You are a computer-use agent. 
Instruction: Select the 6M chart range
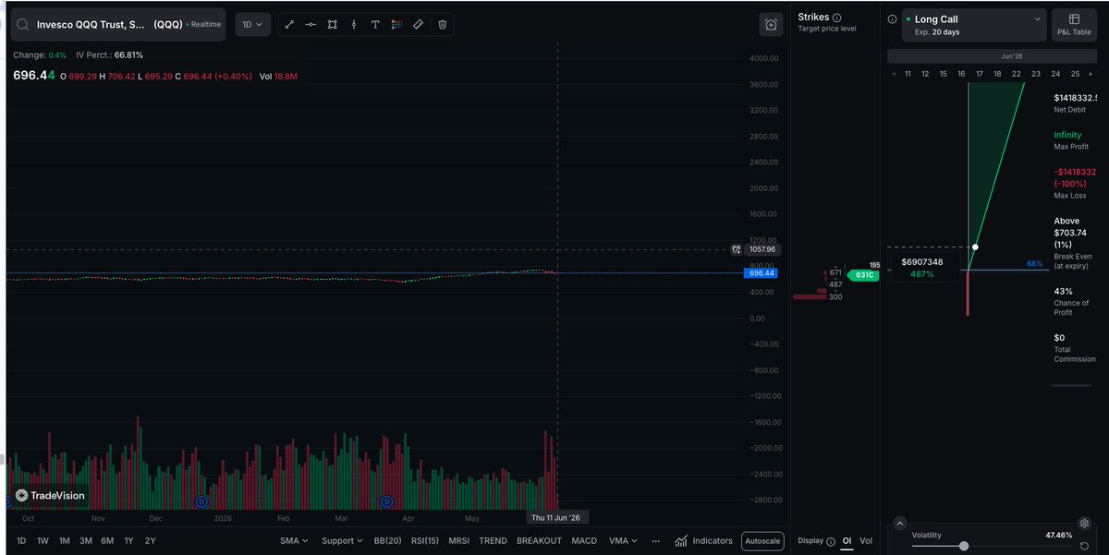pos(107,541)
